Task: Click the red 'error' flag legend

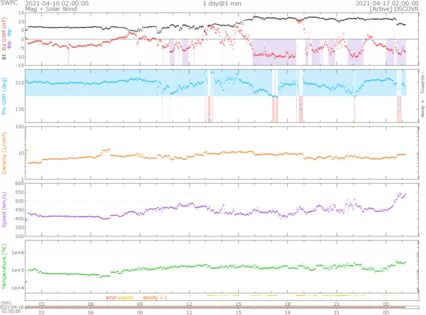Action: click(x=111, y=296)
